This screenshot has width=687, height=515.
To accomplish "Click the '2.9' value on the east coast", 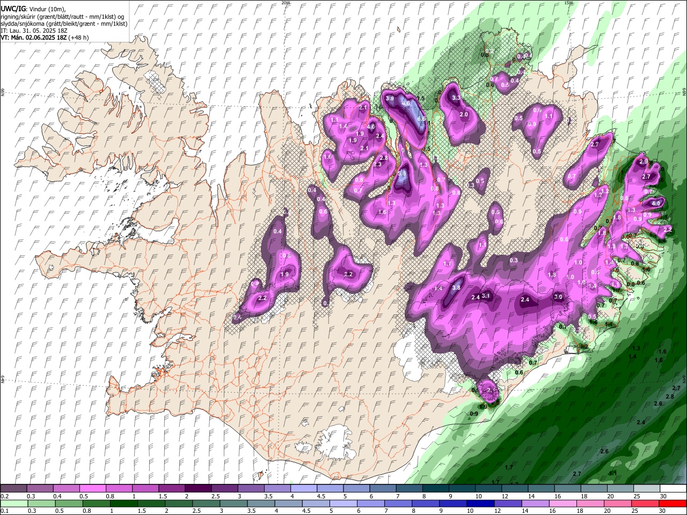I will (x=644, y=161).
